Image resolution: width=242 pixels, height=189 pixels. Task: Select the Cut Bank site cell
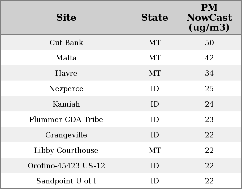pos(66,43)
